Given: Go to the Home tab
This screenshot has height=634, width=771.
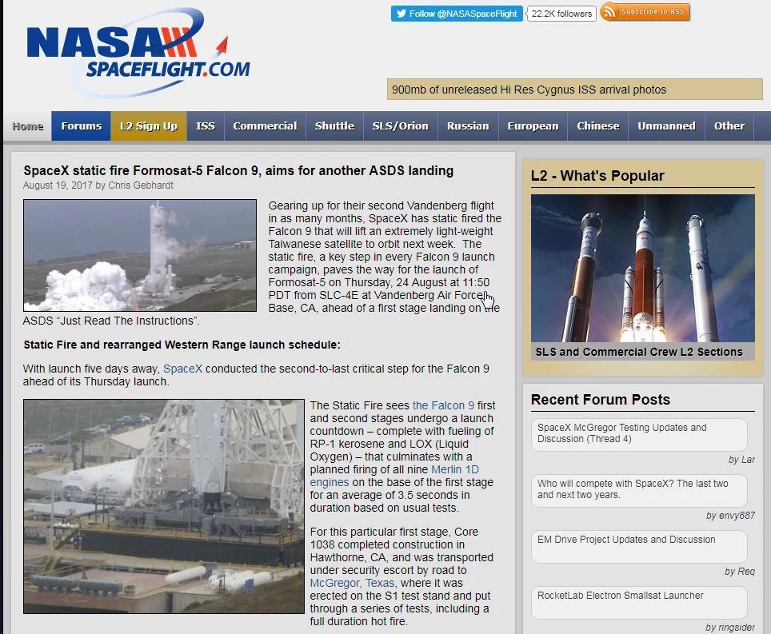Looking at the screenshot, I should [x=27, y=126].
